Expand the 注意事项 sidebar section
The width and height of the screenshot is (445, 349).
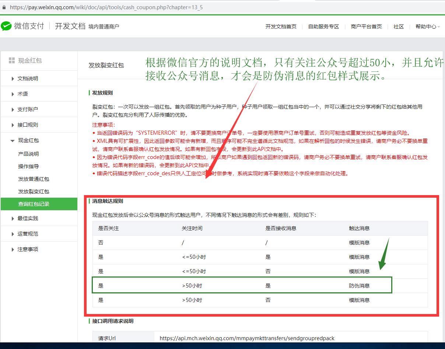coord(28,249)
